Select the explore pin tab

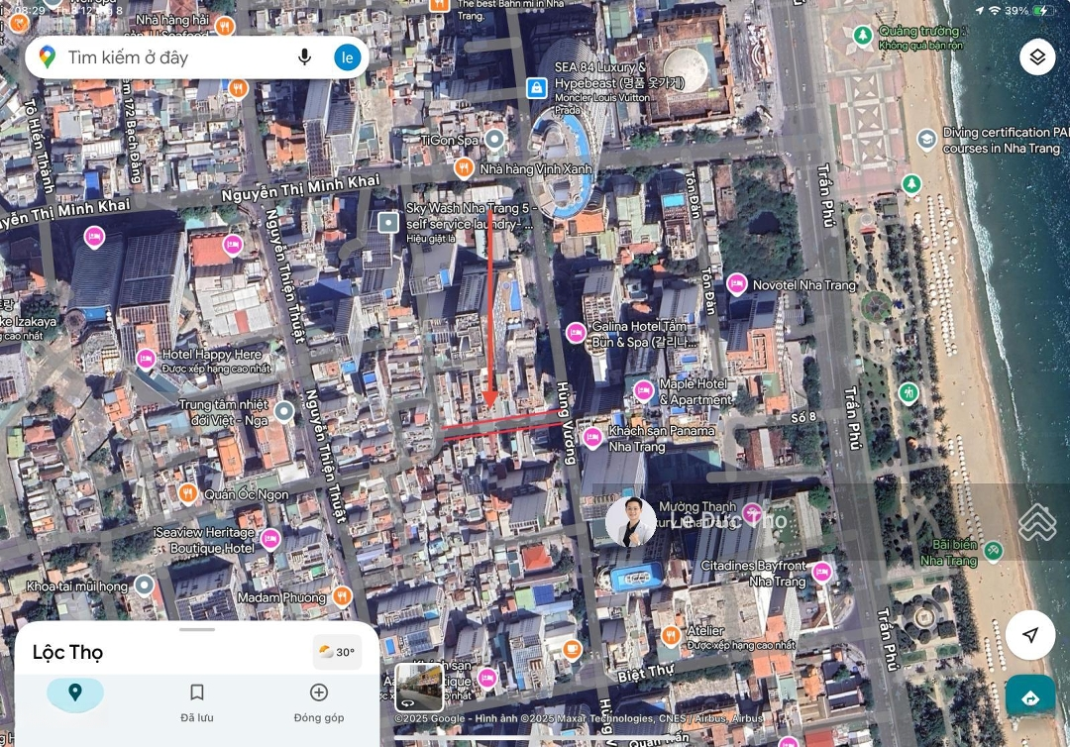point(75,694)
